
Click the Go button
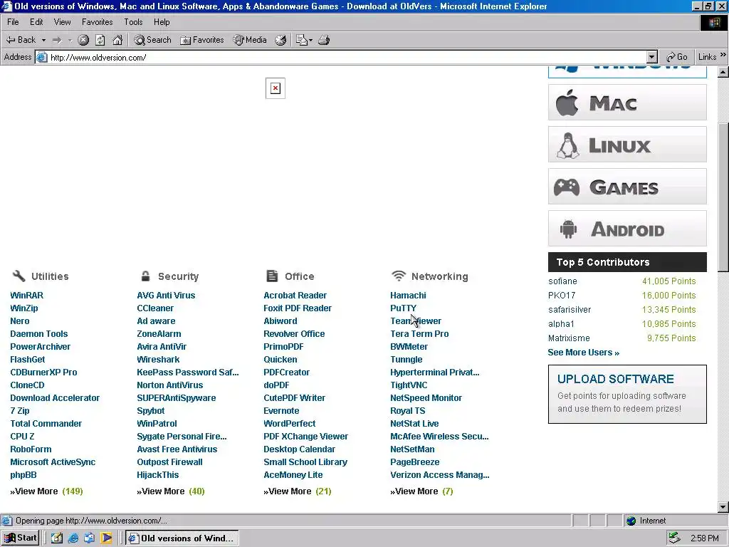pyautogui.click(x=677, y=57)
